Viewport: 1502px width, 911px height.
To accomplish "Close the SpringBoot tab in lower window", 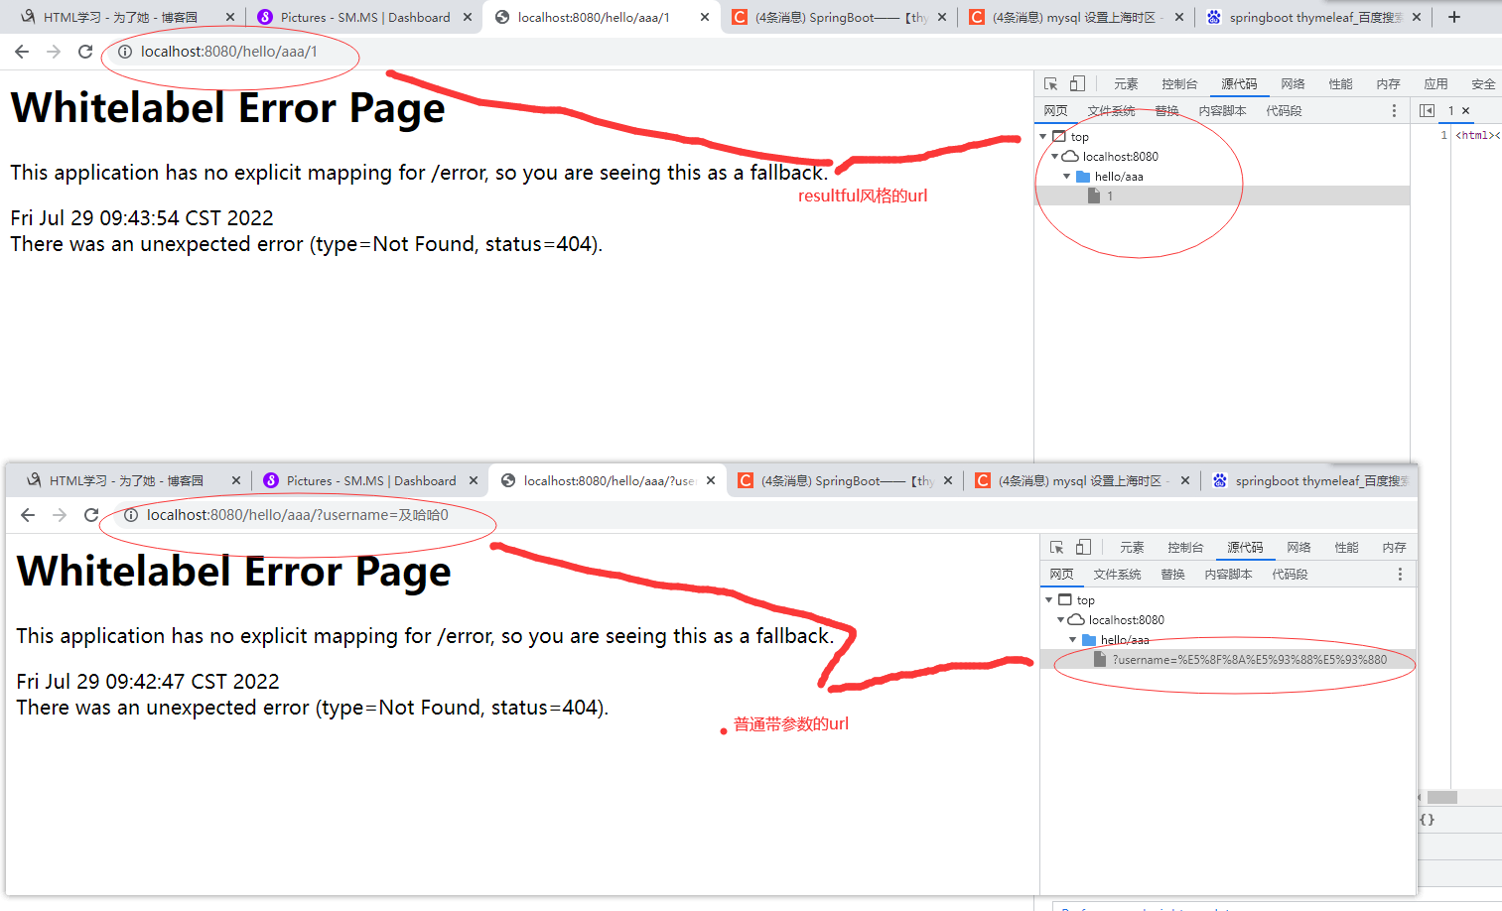I will [948, 480].
